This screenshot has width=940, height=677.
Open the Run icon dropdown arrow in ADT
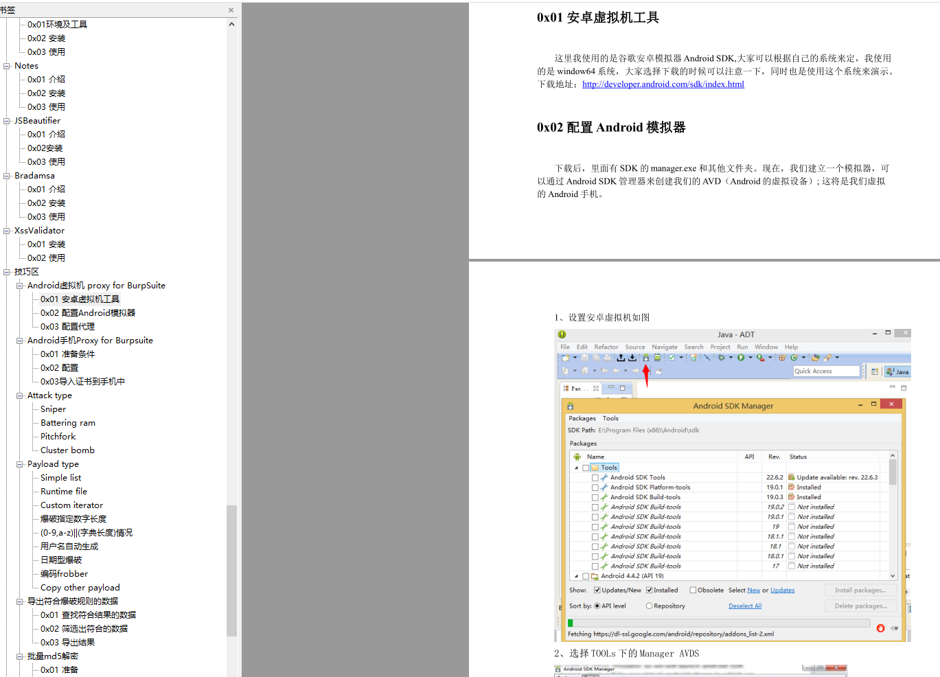coord(750,357)
